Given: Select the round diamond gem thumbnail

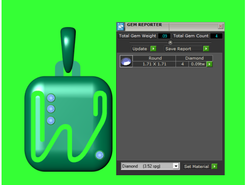Looking at the screenshot, I should [126, 61].
